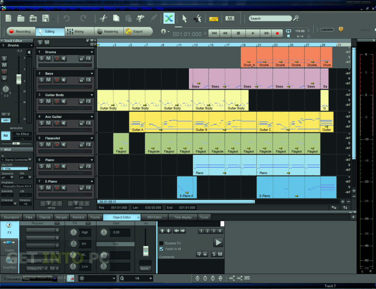376x289 pixels.
Task: Switch to Recording mode
Action: point(20,32)
